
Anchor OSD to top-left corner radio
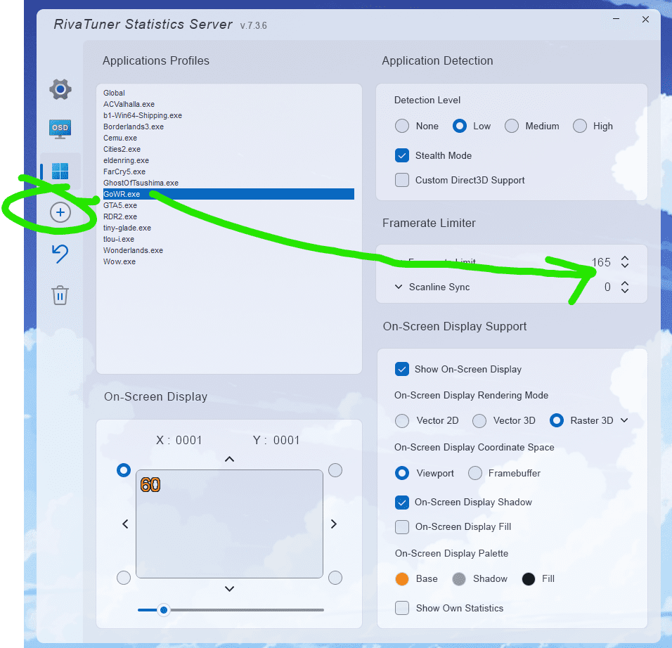point(124,470)
